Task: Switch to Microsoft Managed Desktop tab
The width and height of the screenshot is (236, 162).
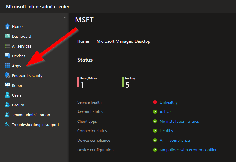Action: [123, 41]
